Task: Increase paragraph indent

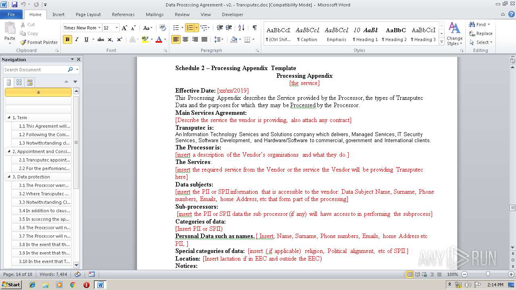Action: [229, 28]
